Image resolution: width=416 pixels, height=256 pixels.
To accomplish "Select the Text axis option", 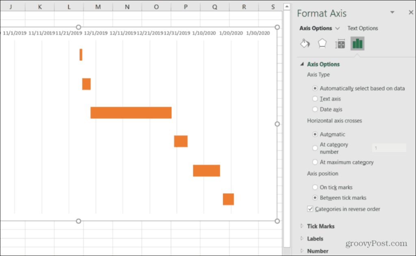I will click(x=315, y=99).
